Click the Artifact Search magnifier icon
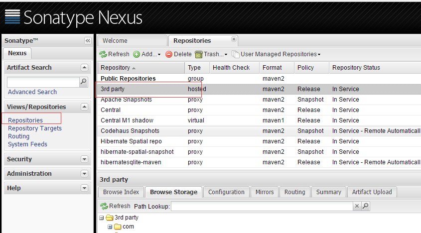This screenshot has height=233, width=421. [x=84, y=81]
